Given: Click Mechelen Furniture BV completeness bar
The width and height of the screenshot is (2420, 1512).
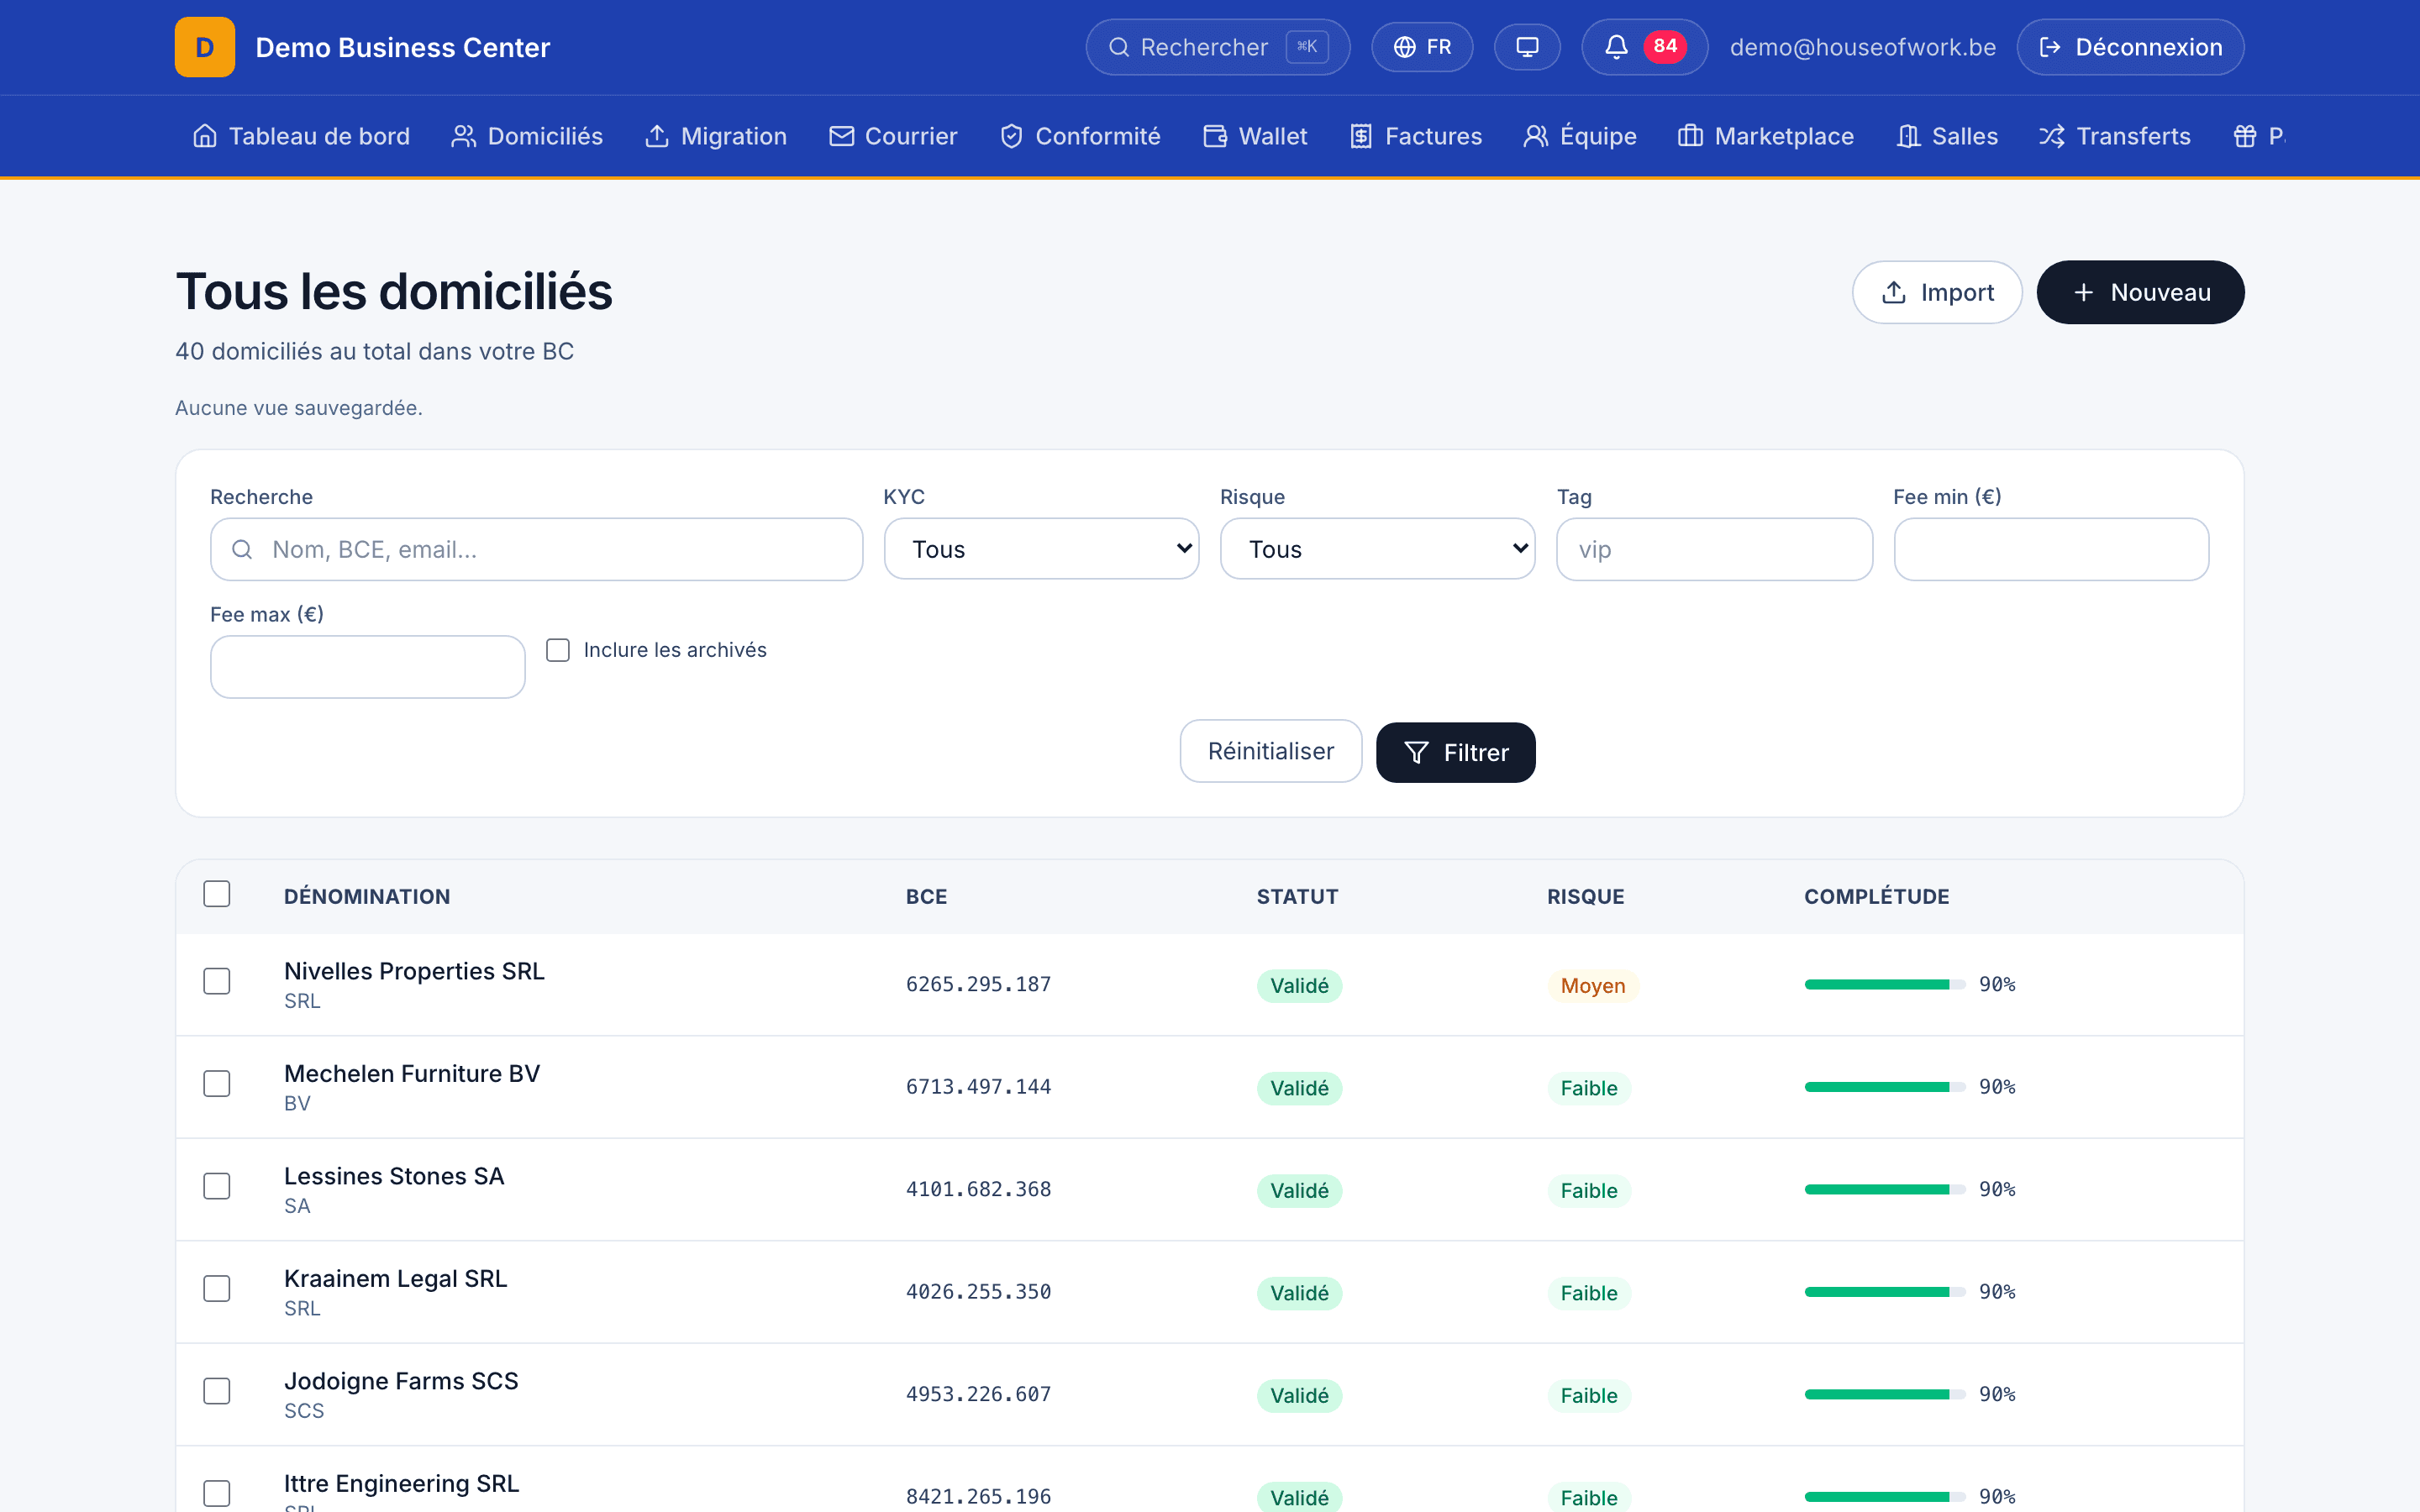Looking at the screenshot, I should point(1884,1087).
